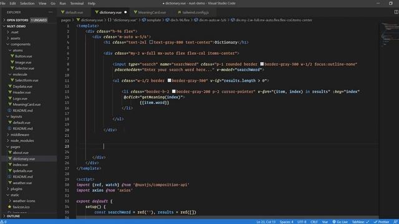This screenshot has width=399, height=224.
Task: Open the Run menu
Action: (x=62, y=3)
